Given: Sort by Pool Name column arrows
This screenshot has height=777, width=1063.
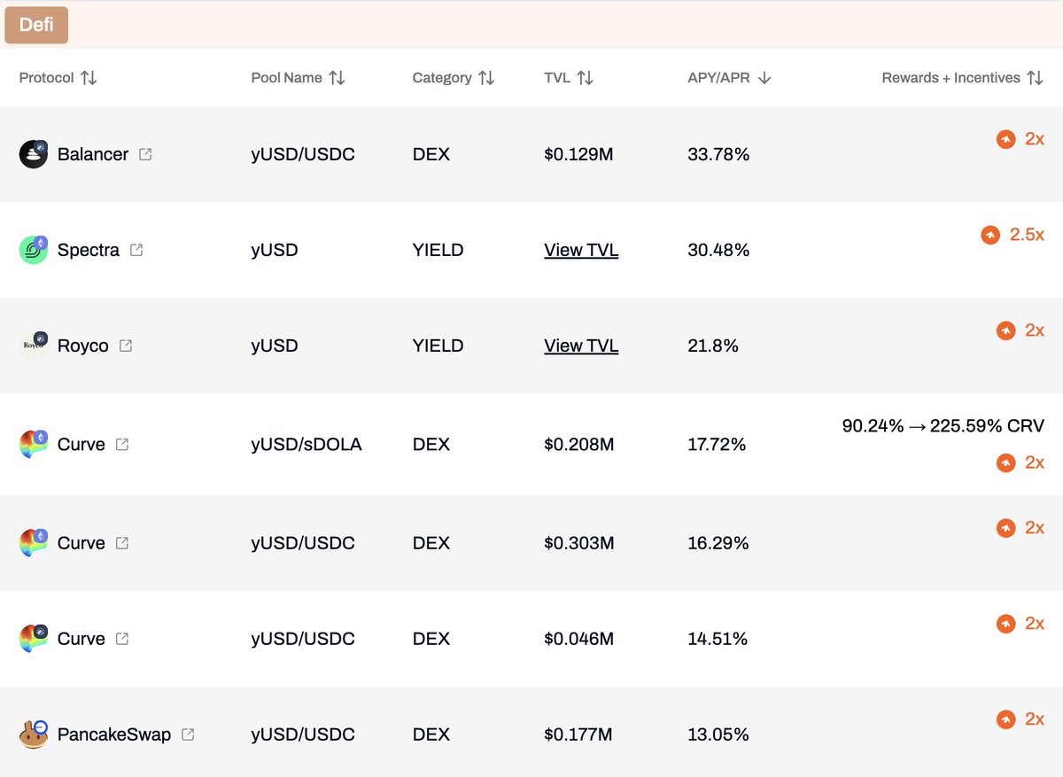Looking at the screenshot, I should tap(337, 78).
